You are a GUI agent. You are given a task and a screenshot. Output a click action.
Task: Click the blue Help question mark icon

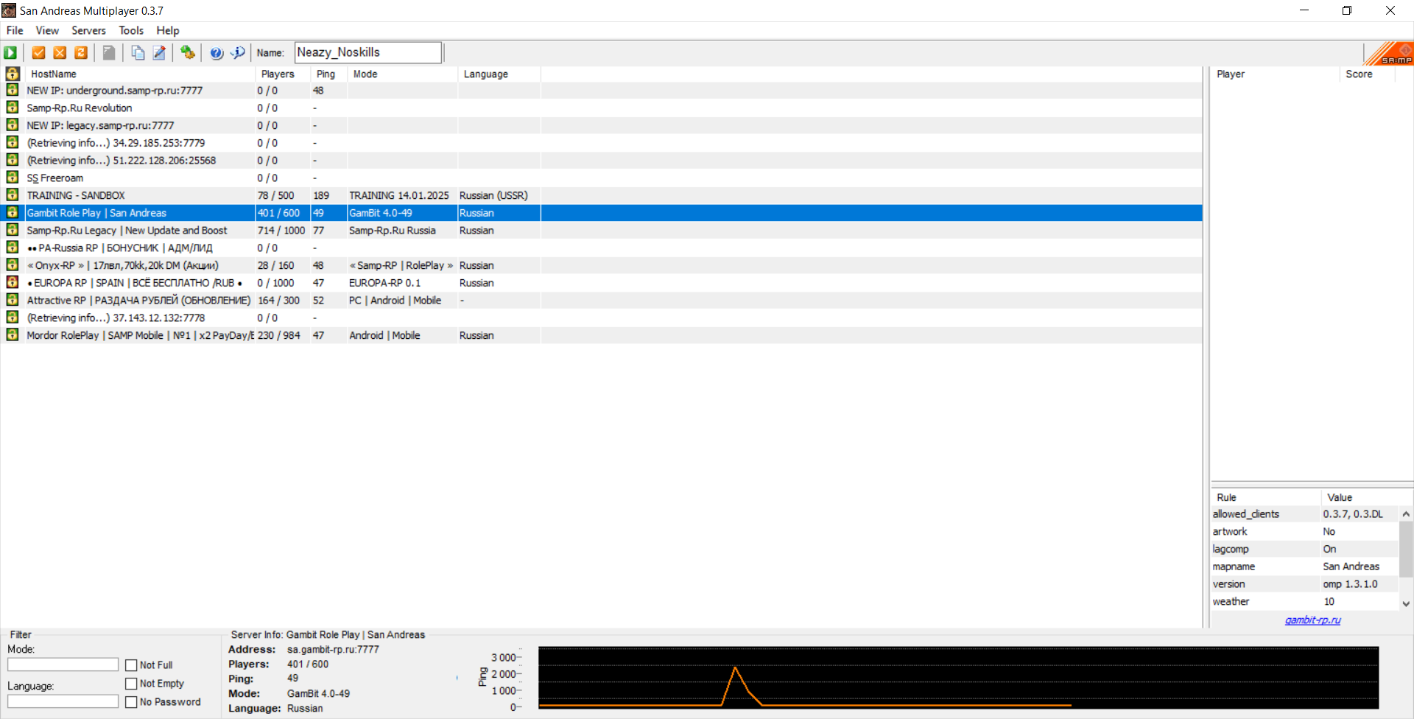pos(217,52)
